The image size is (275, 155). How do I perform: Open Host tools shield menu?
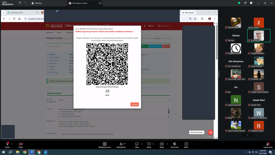(x=174, y=145)
